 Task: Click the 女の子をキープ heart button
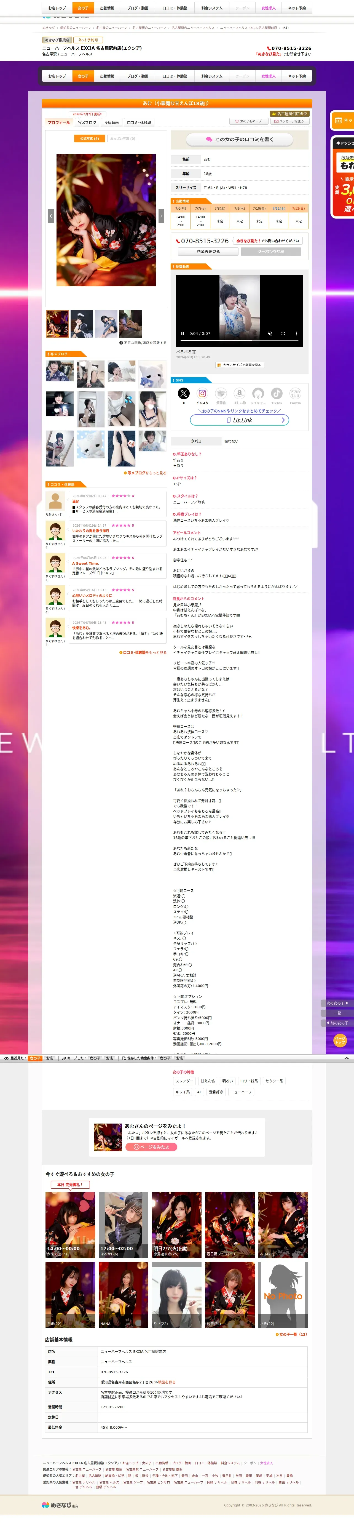249,121
